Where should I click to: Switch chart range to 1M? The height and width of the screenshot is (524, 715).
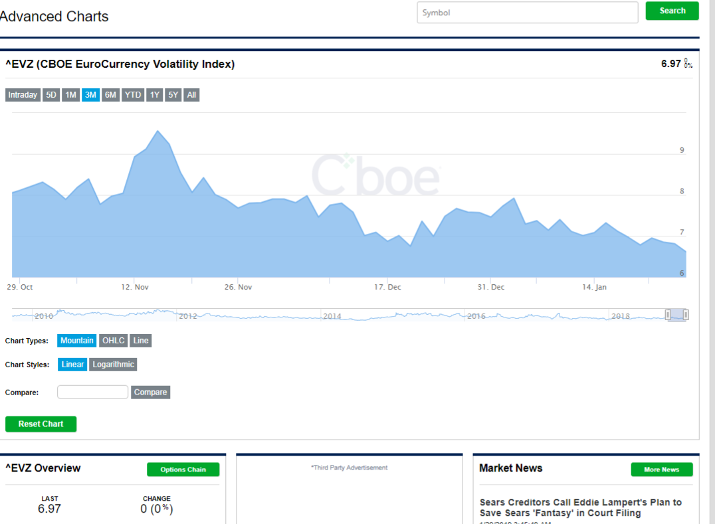pyautogui.click(x=70, y=95)
